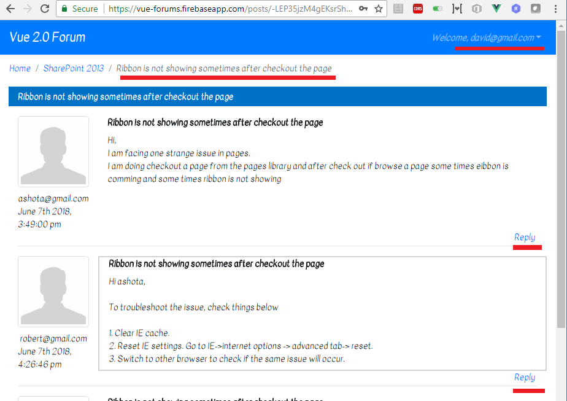Click the vertical page scrollbar thumb
567x401 pixels.
tap(561, 179)
